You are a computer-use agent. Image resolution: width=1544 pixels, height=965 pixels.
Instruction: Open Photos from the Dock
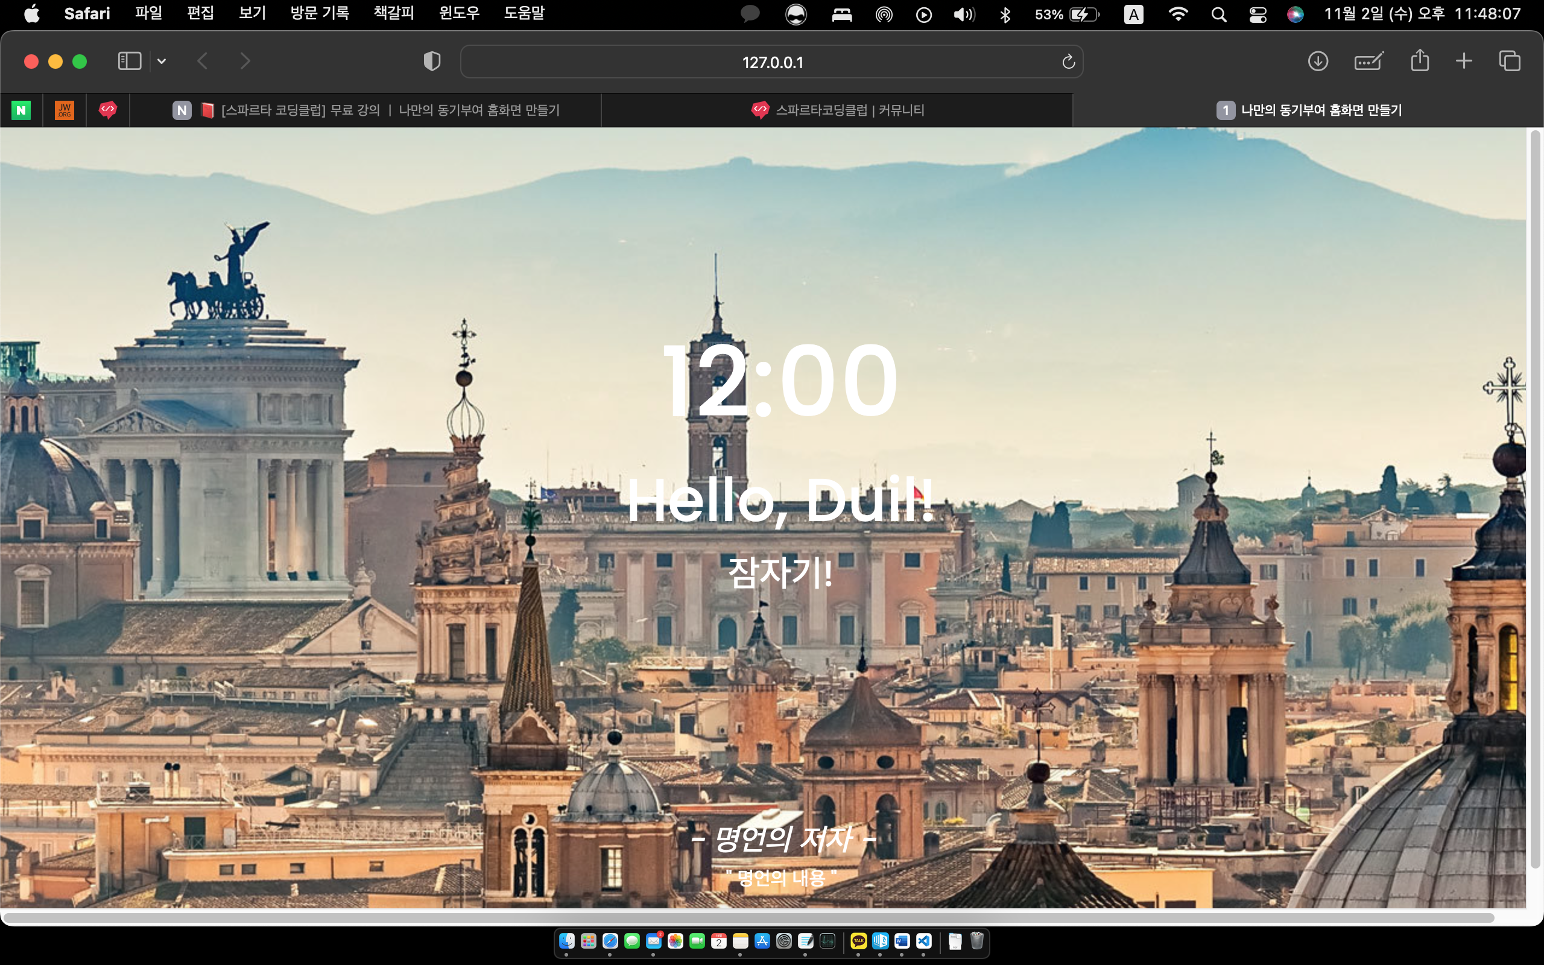675,941
